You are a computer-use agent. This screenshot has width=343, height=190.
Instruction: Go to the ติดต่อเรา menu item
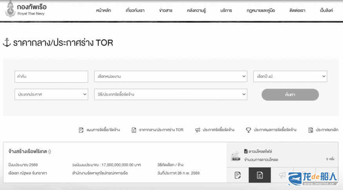pyautogui.click(x=298, y=11)
